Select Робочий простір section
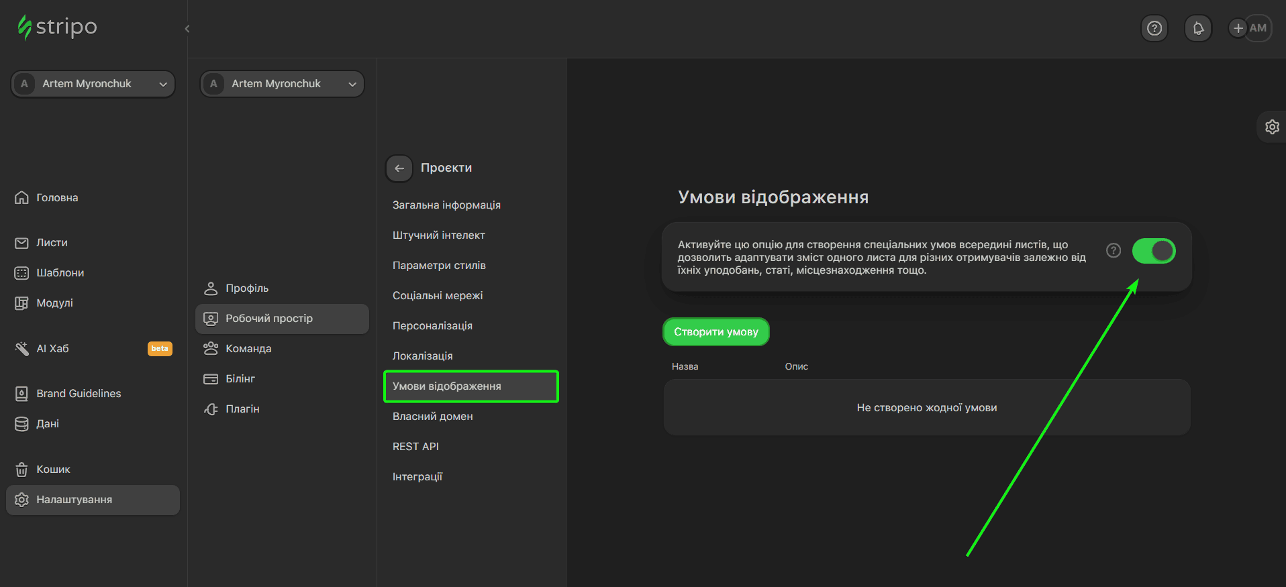 pyautogui.click(x=282, y=319)
